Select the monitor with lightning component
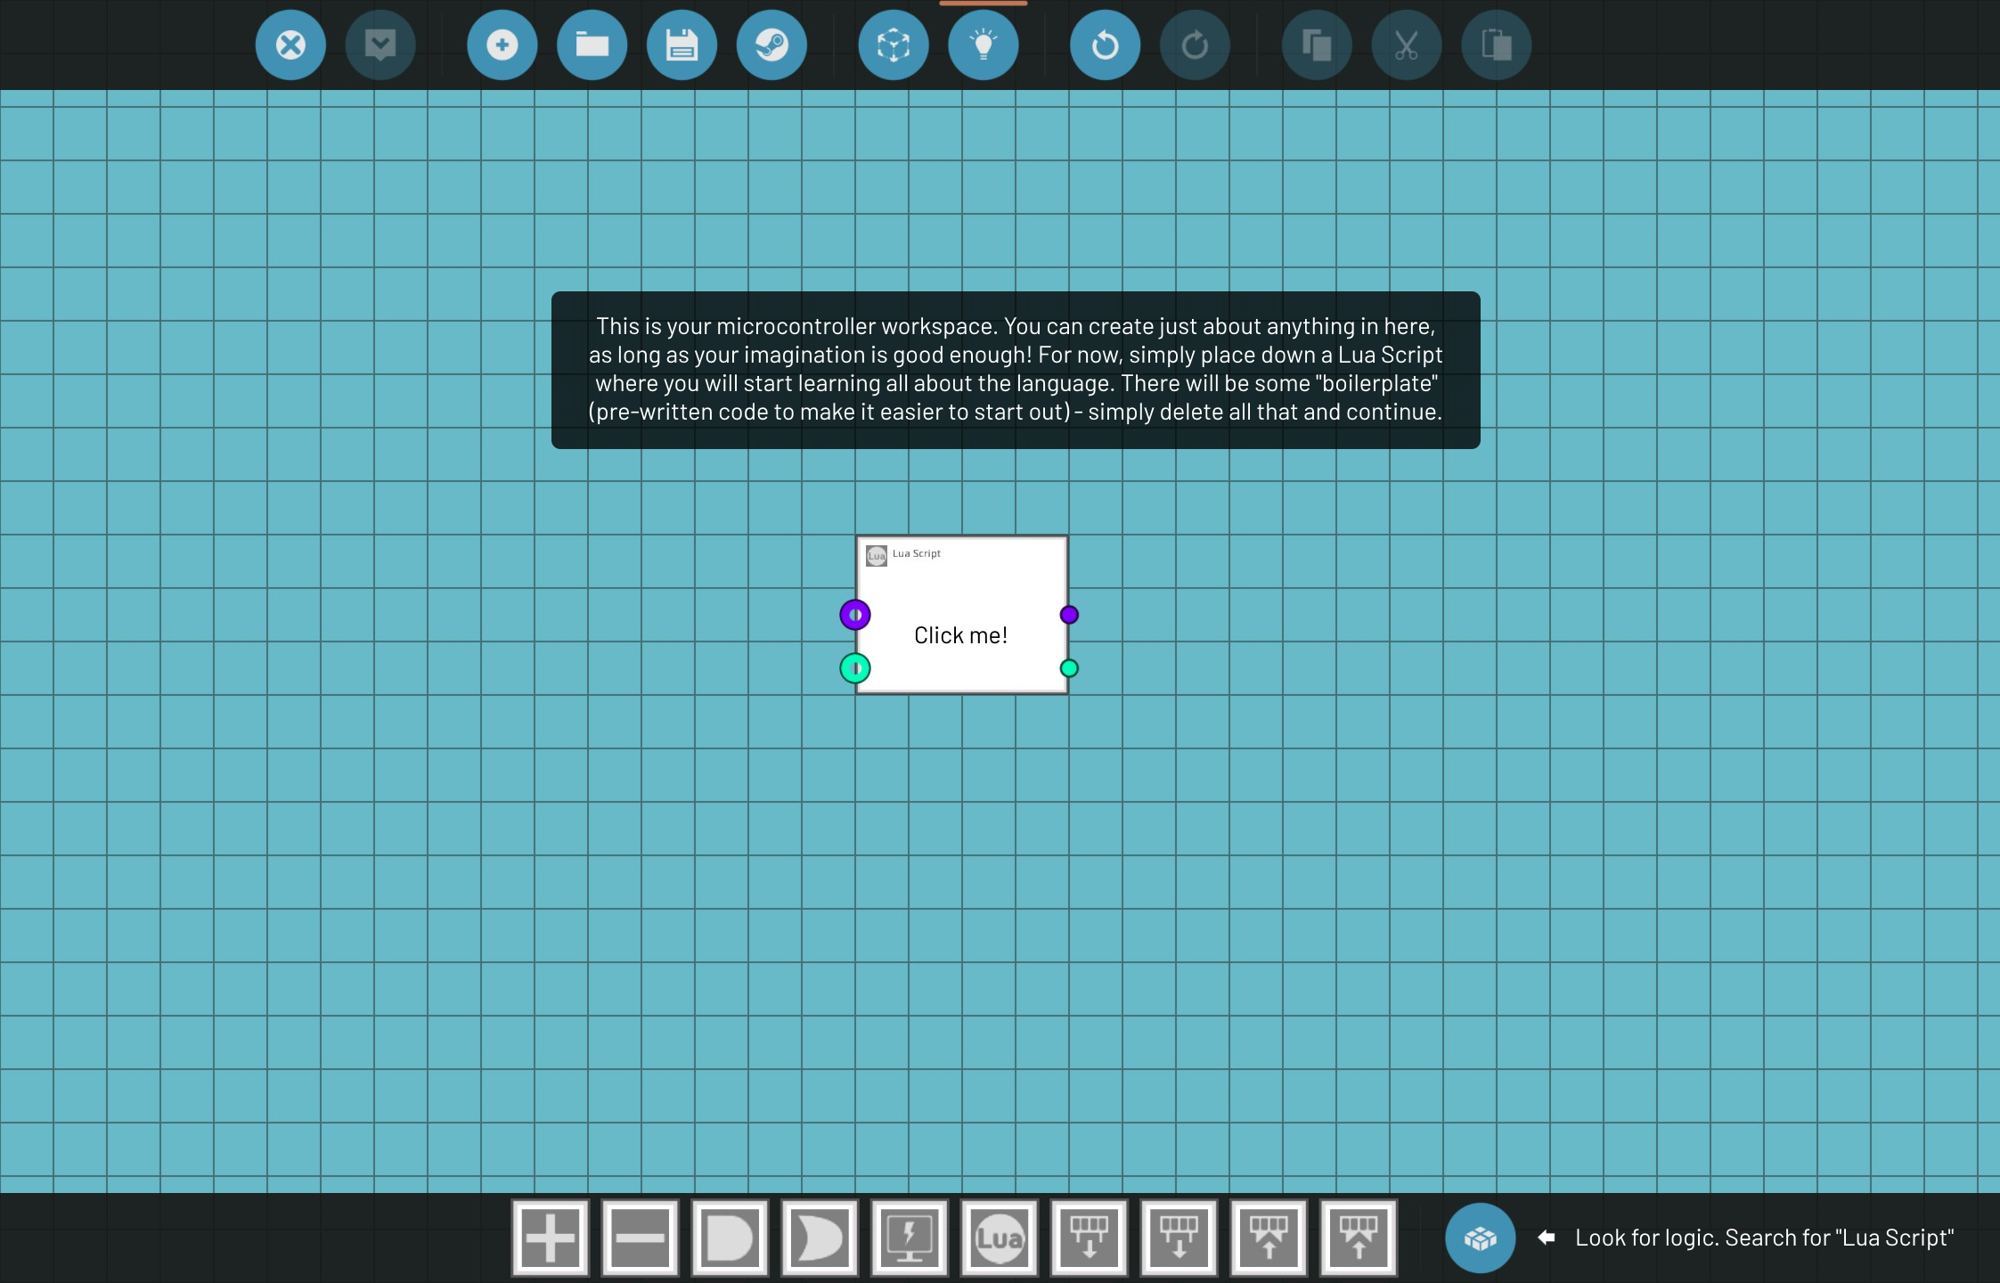Viewport: 2000px width, 1283px height. [910, 1238]
